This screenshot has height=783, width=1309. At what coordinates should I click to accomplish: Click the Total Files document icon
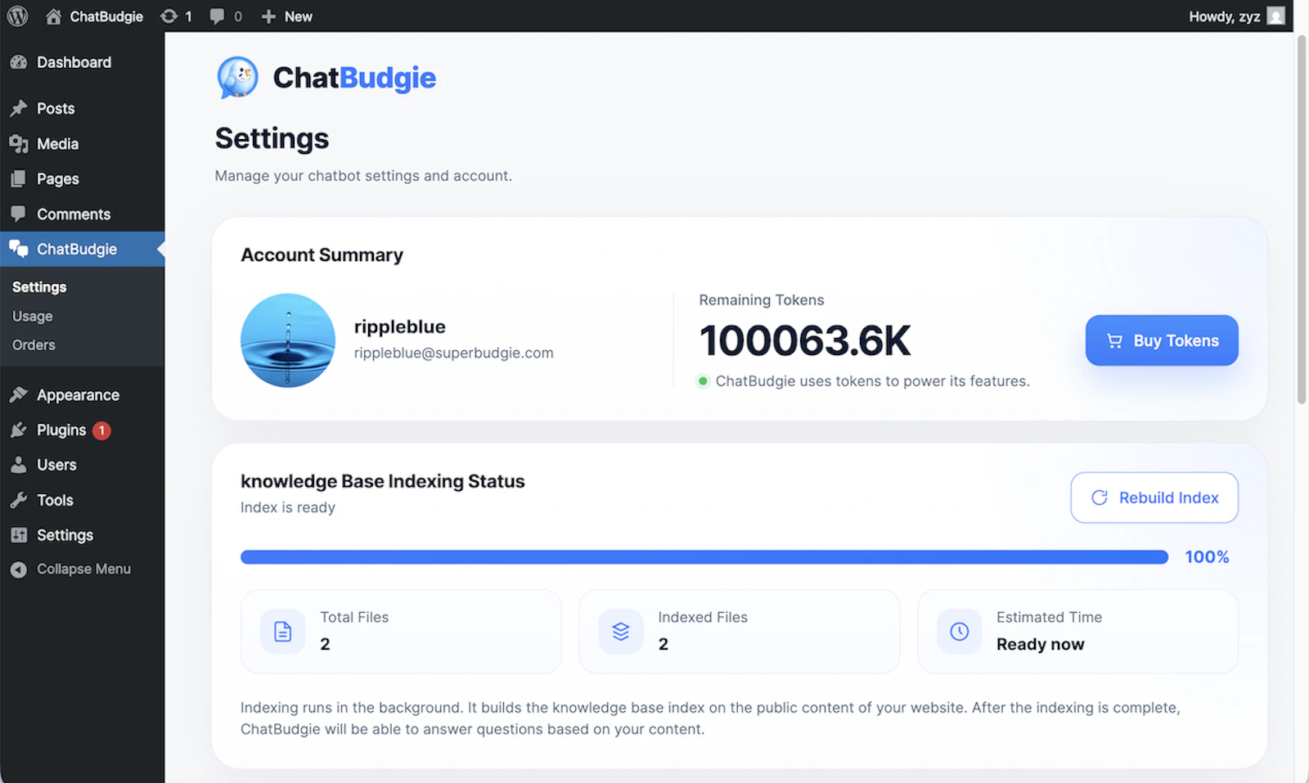point(282,632)
